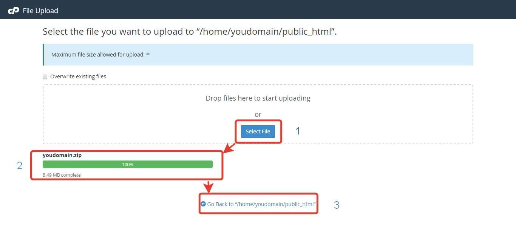Screen dimensions: 516x240
Task: Click the File Upload title in header
Action: click(x=40, y=11)
